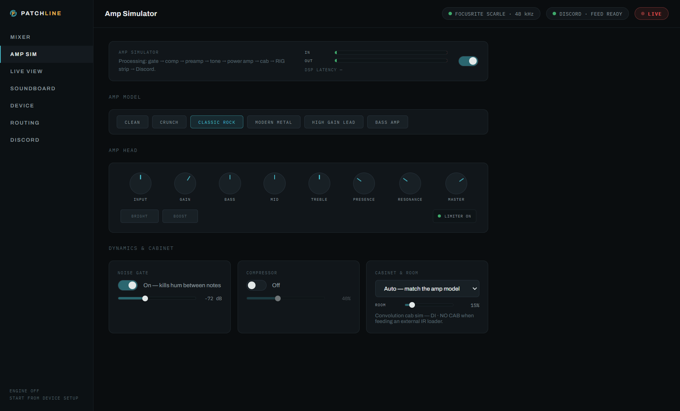Choose the Modern Metal amp model
This screenshot has height=411, width=680.
coord(274,122)
